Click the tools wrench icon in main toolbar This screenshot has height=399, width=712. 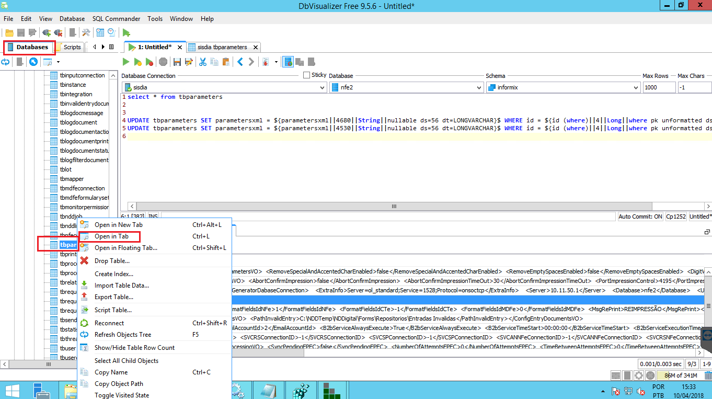[86, 32]
